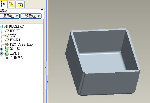Viewport: 150px width, 103px height.
Task: Click the FRONT datum plane icon
Action: 7,40
